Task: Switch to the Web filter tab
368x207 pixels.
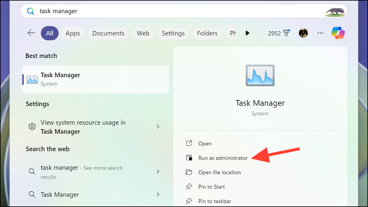Action: pos(143,33)
